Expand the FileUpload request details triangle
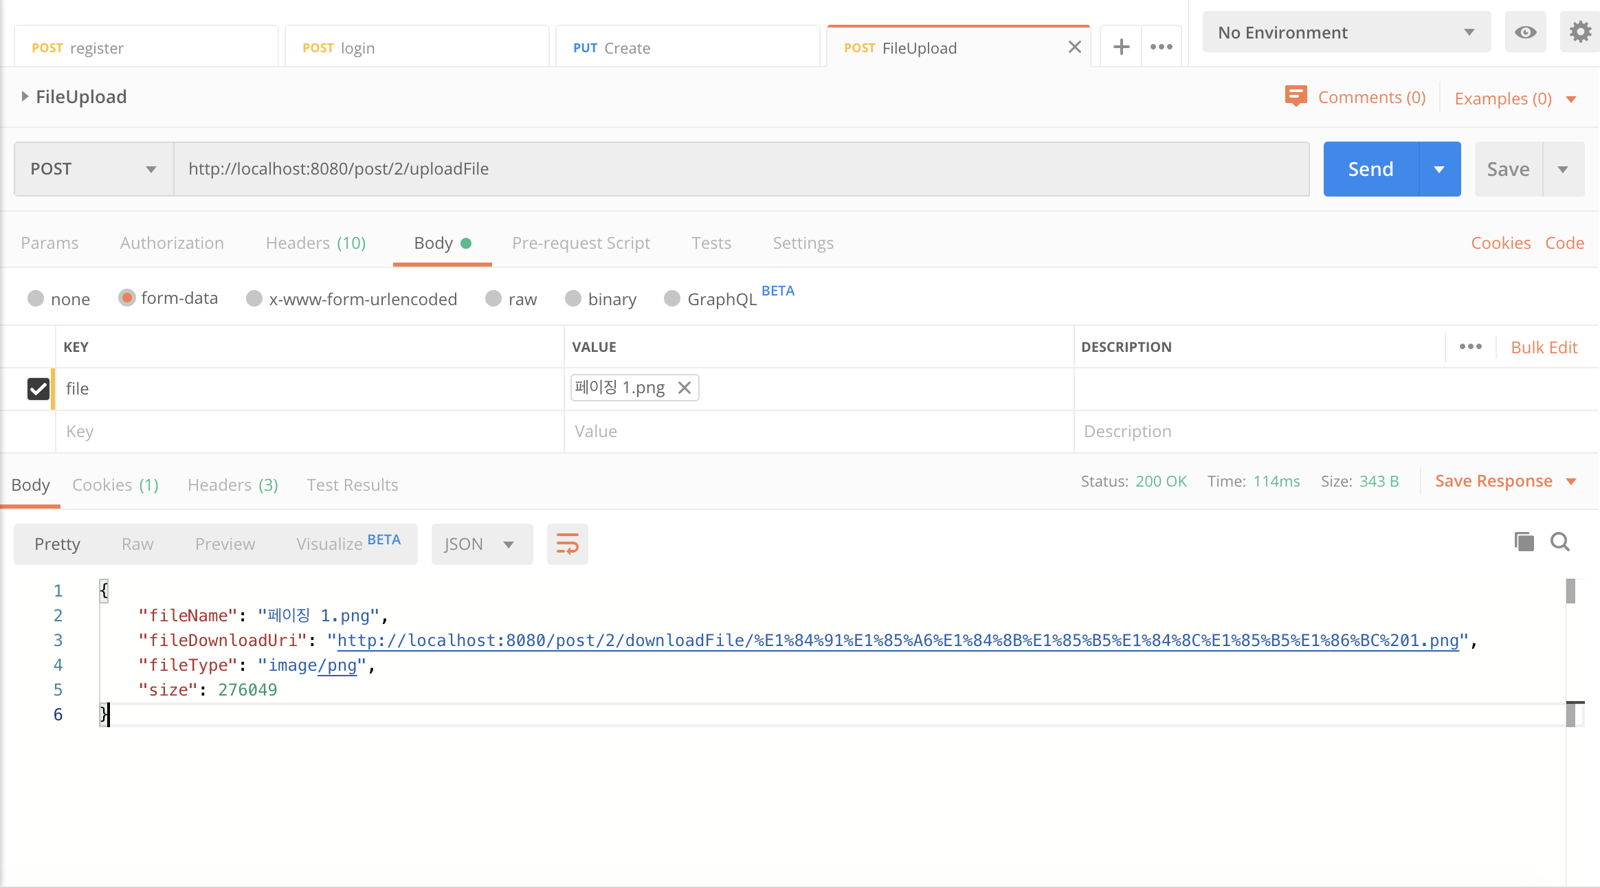This screenshot has height=888, width=1600. (25, 96)
